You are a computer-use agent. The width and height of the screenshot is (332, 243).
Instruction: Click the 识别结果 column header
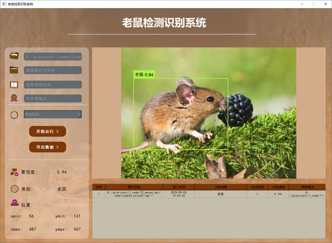tap(221, 187)
